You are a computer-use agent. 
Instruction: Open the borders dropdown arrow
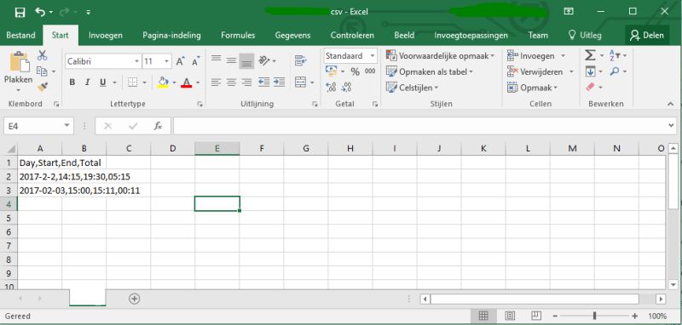pos(144,83)
